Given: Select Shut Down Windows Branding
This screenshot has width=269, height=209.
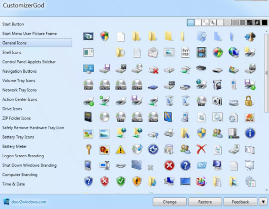Looking at the screenshot, I should [29, 165].
